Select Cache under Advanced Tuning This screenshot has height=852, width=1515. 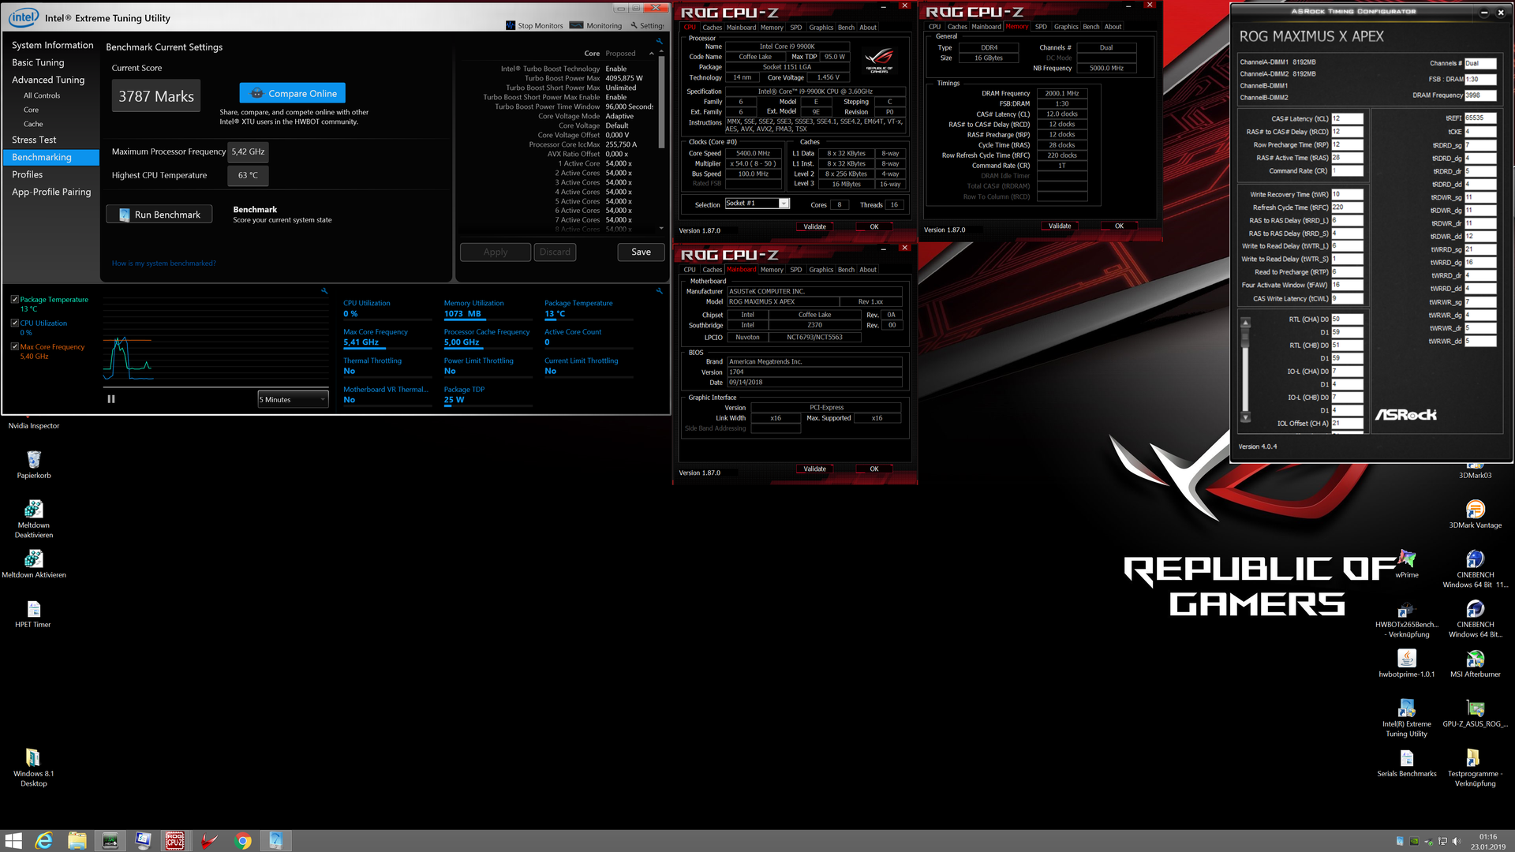pos(33,124)
